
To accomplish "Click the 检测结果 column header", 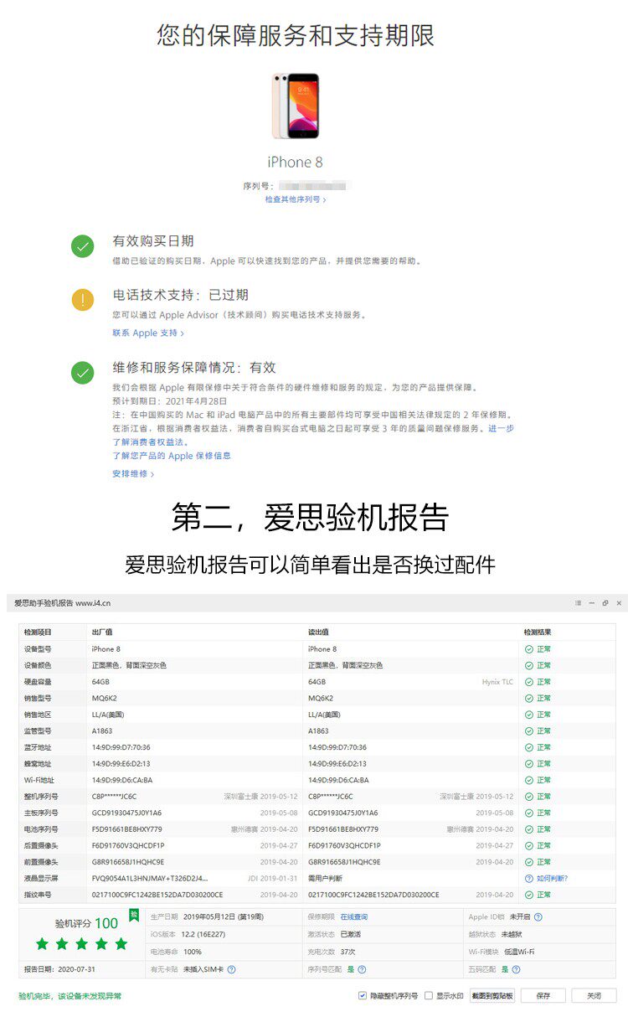I will coord(538,632).
